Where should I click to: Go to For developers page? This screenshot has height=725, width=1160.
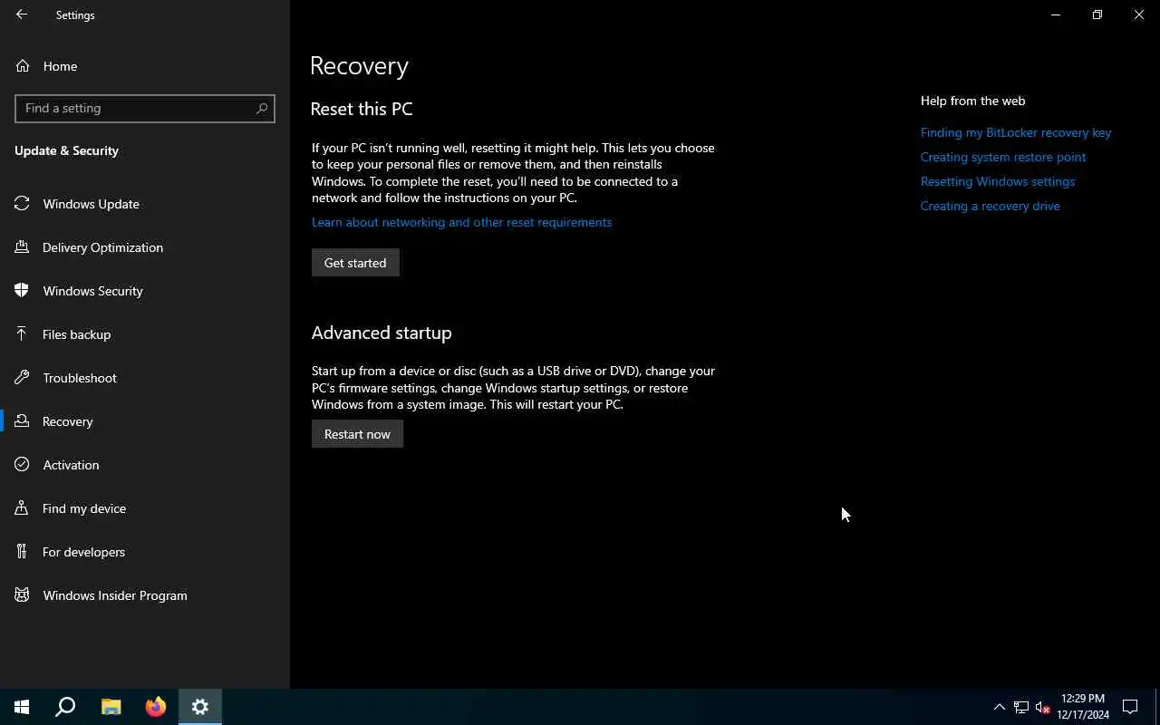(x=145, y=552)
